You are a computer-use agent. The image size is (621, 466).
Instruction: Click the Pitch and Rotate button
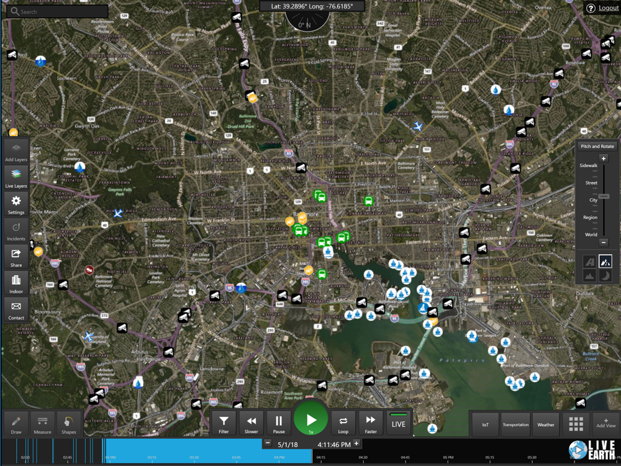point(597,146)
